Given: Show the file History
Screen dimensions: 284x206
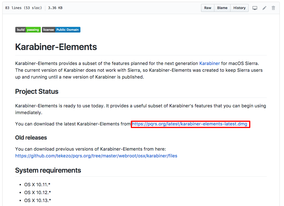Looking at the screenshot, I should (240, 8).
